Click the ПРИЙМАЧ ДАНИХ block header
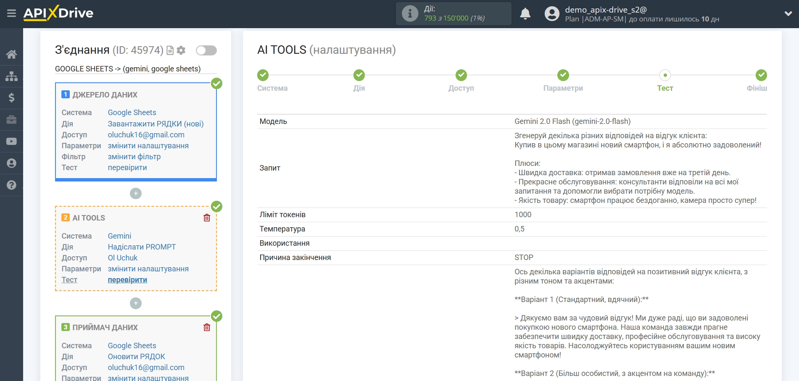Screen dimensions: 799x381 click(105, 328)
